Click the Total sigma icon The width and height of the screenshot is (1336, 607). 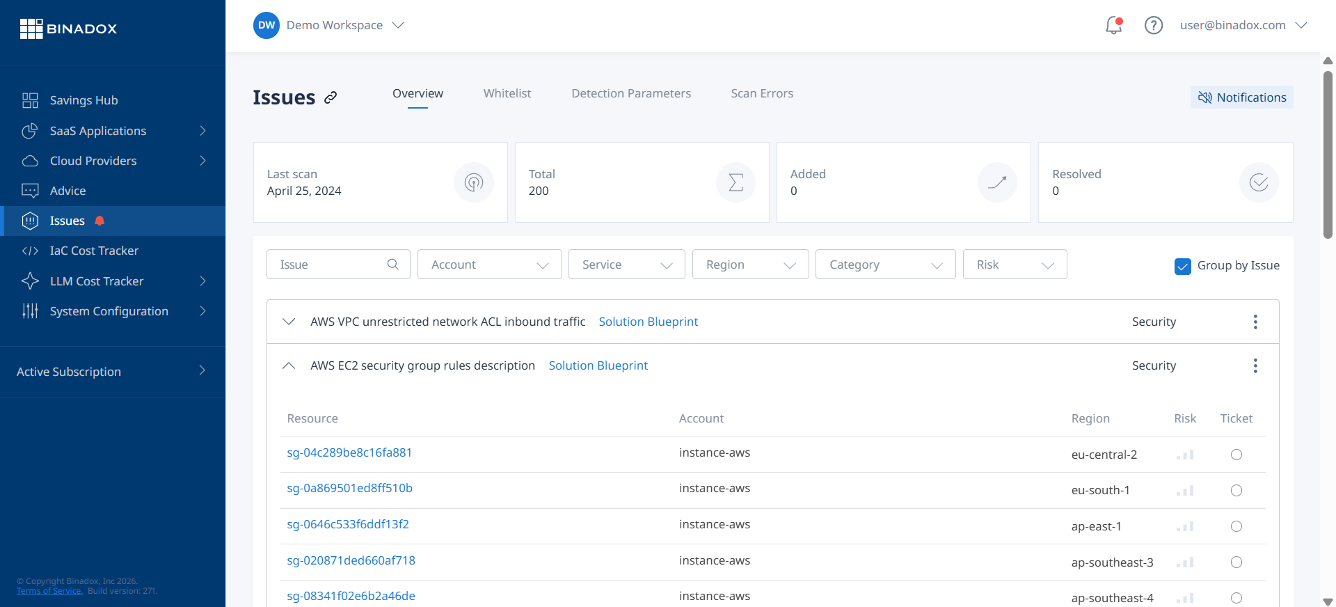coord(735,182)
